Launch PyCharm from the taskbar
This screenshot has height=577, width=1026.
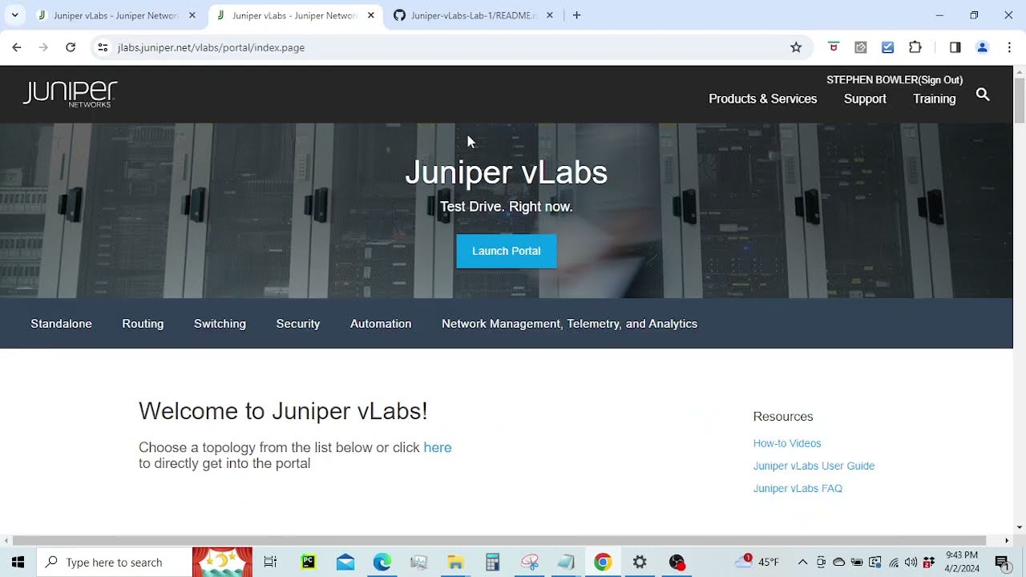pyautogui.click(x=309, y=562)
